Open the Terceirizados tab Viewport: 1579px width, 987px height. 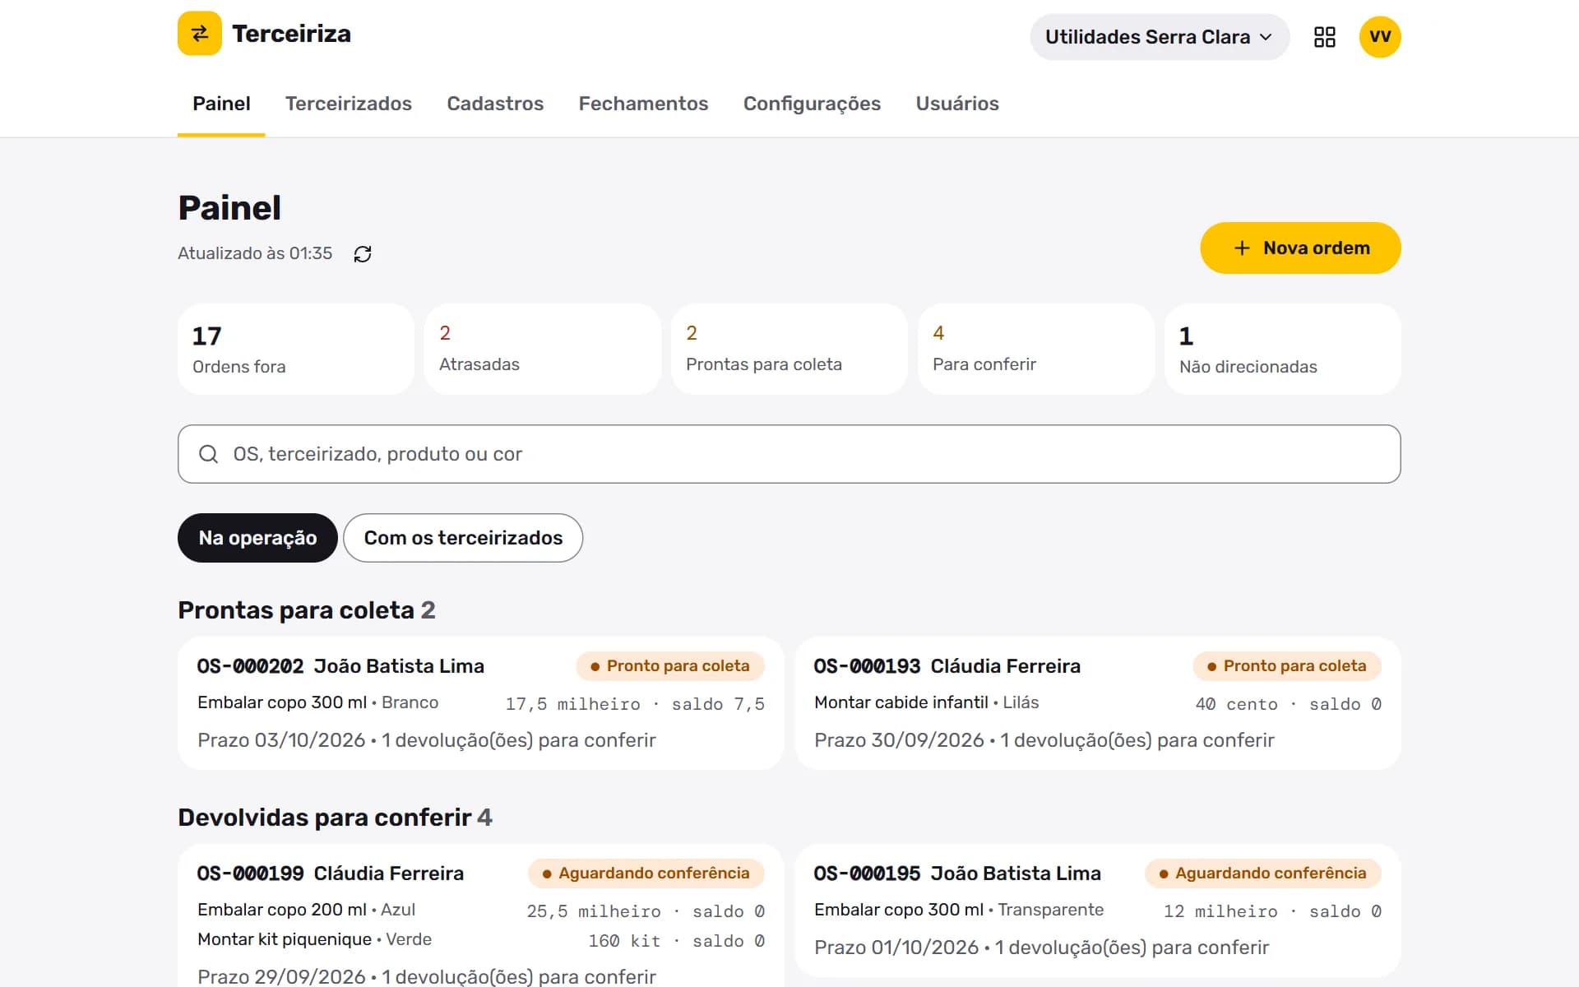pos(349,104)
